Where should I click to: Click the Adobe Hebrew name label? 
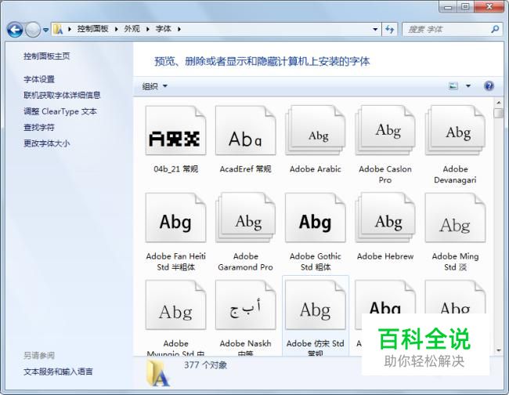[385, 256]
